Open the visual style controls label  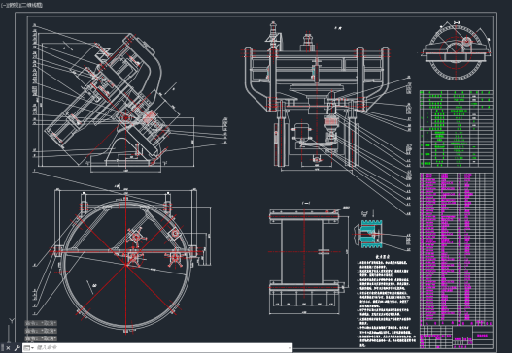[32, 5]
